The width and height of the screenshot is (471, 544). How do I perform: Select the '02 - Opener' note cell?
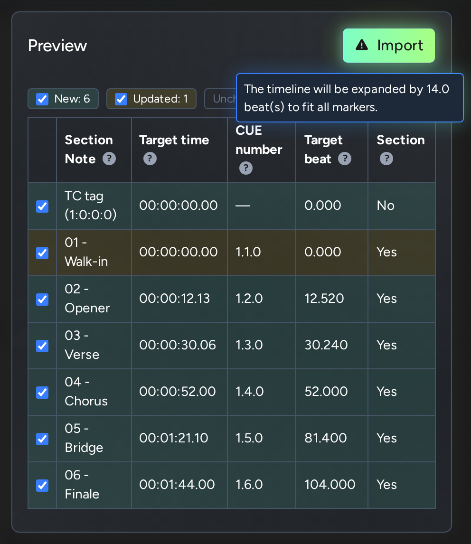[x=94, y=299]
